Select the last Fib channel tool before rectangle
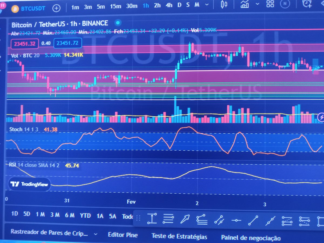324x243 pixels. click(305, 221)
